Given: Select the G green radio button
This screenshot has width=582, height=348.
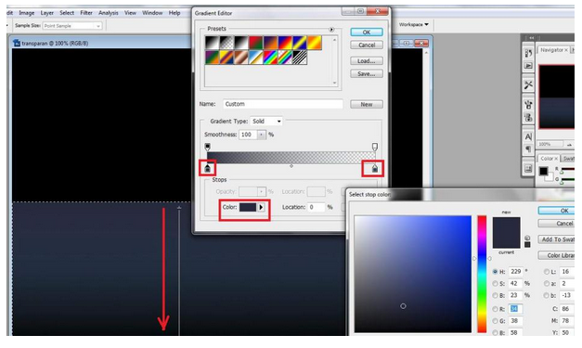Looking at the screenshot, I should click(x=495, y=321).
